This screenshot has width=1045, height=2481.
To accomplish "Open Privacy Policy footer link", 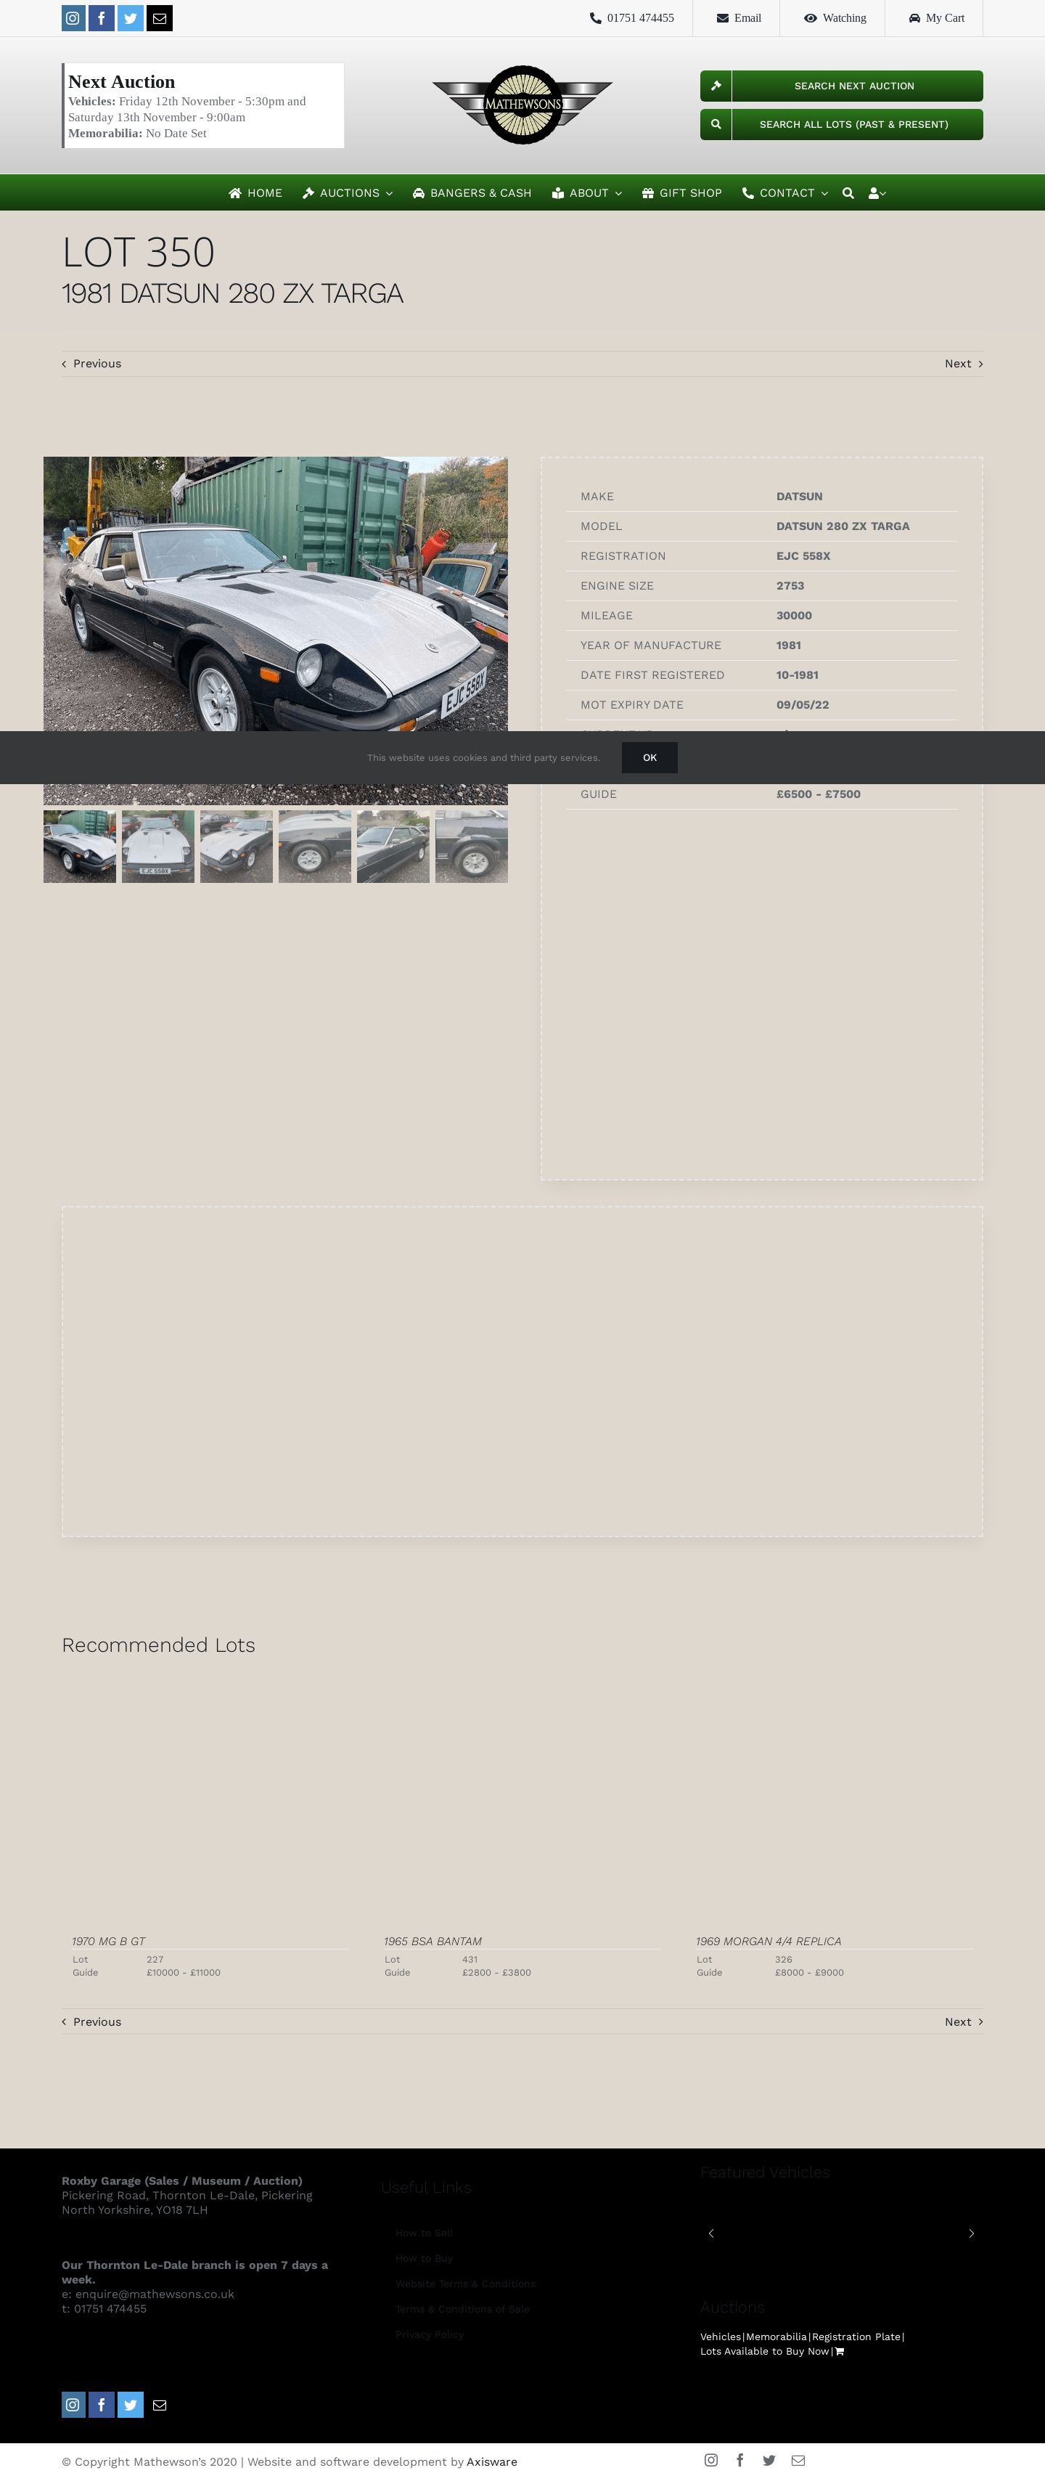I will coord(430,2334).
